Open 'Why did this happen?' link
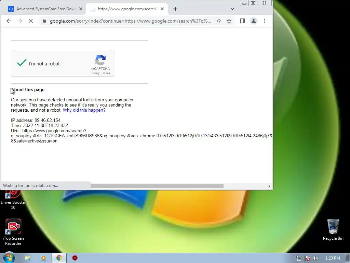350x263 pixels. (x=84, y=110)
